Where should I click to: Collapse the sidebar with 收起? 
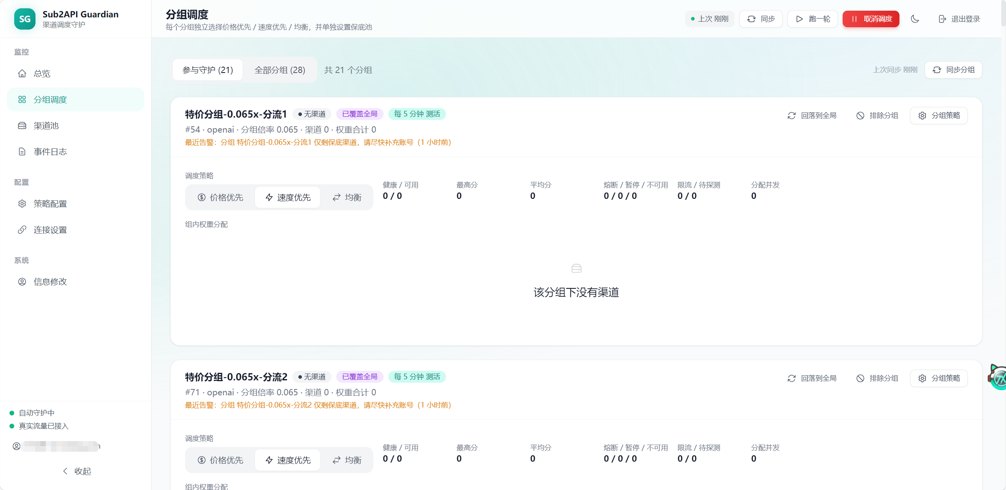pyautogui.click(x=77, y=471)
